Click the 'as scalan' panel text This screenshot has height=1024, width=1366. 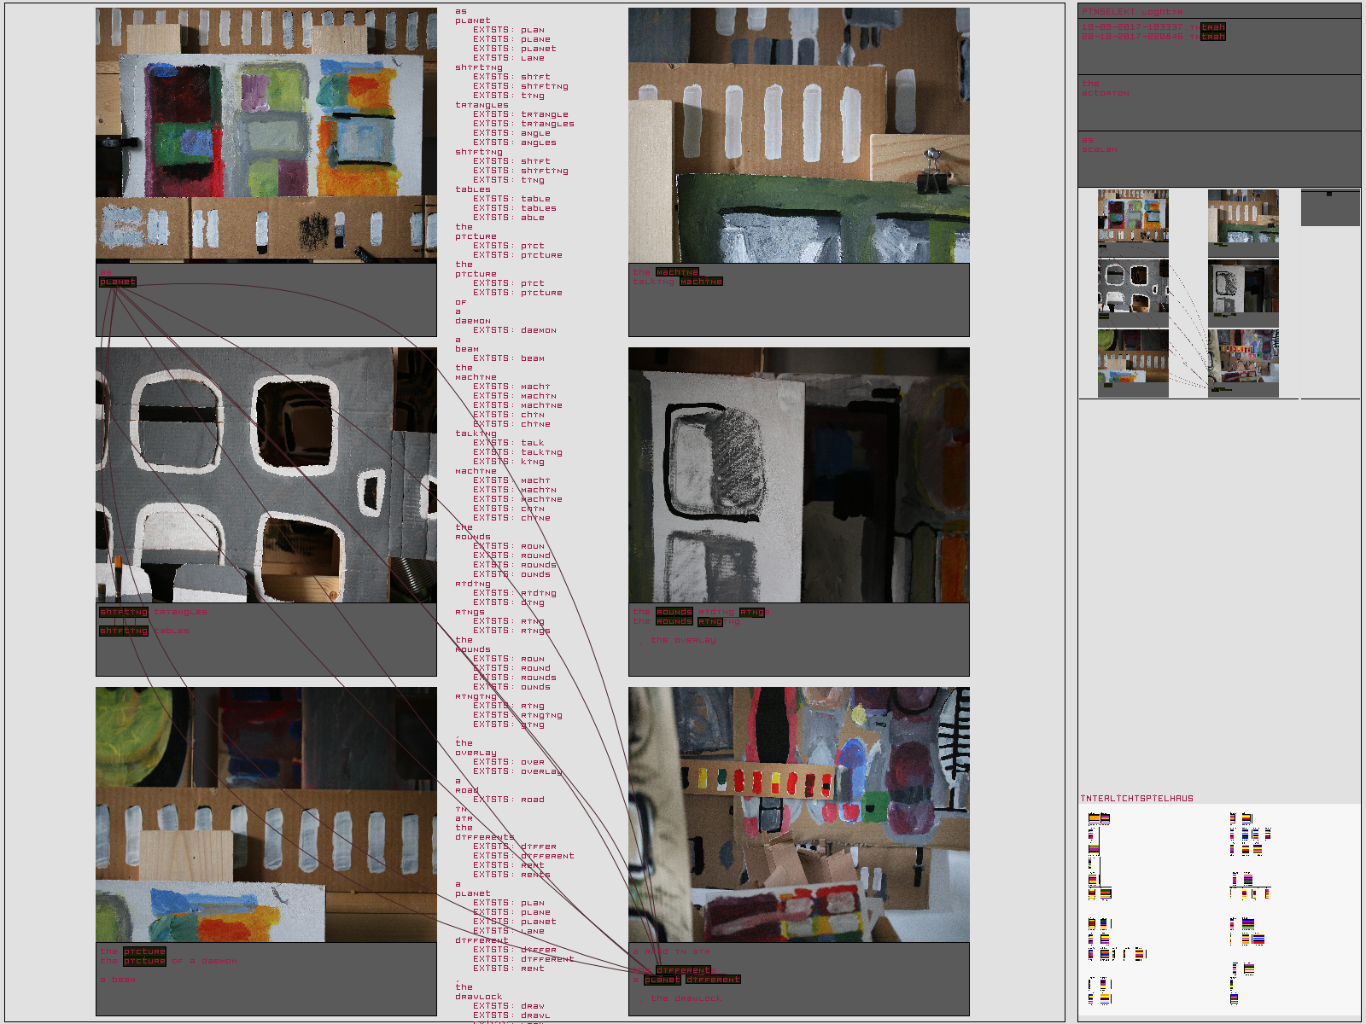coord(1099,145)
